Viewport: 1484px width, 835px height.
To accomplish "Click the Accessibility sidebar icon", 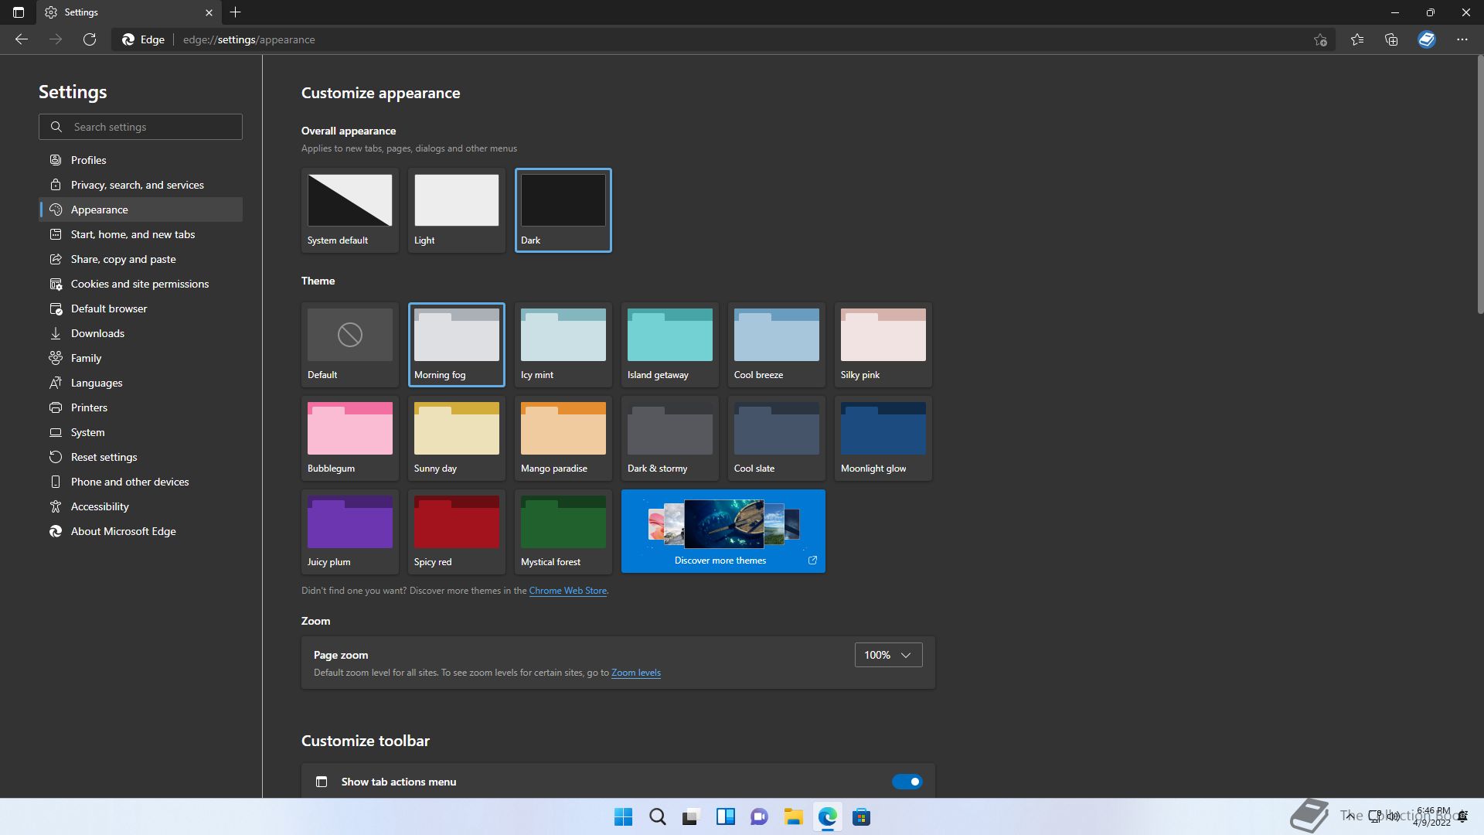I will coord(56,506).
